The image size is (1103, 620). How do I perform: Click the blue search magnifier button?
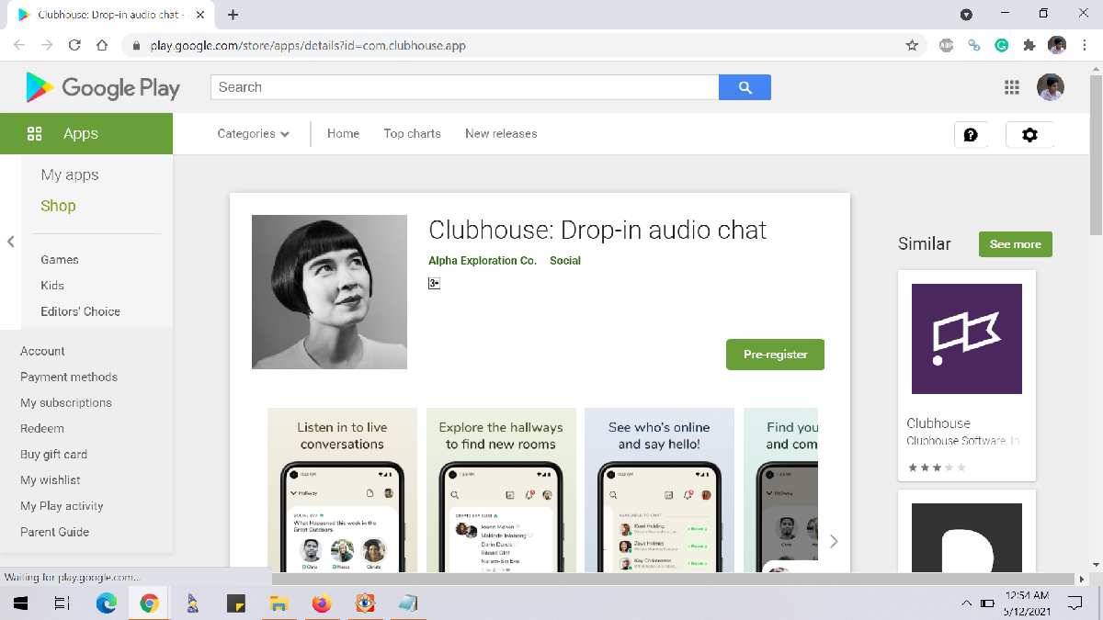click(x=745, y=87)
